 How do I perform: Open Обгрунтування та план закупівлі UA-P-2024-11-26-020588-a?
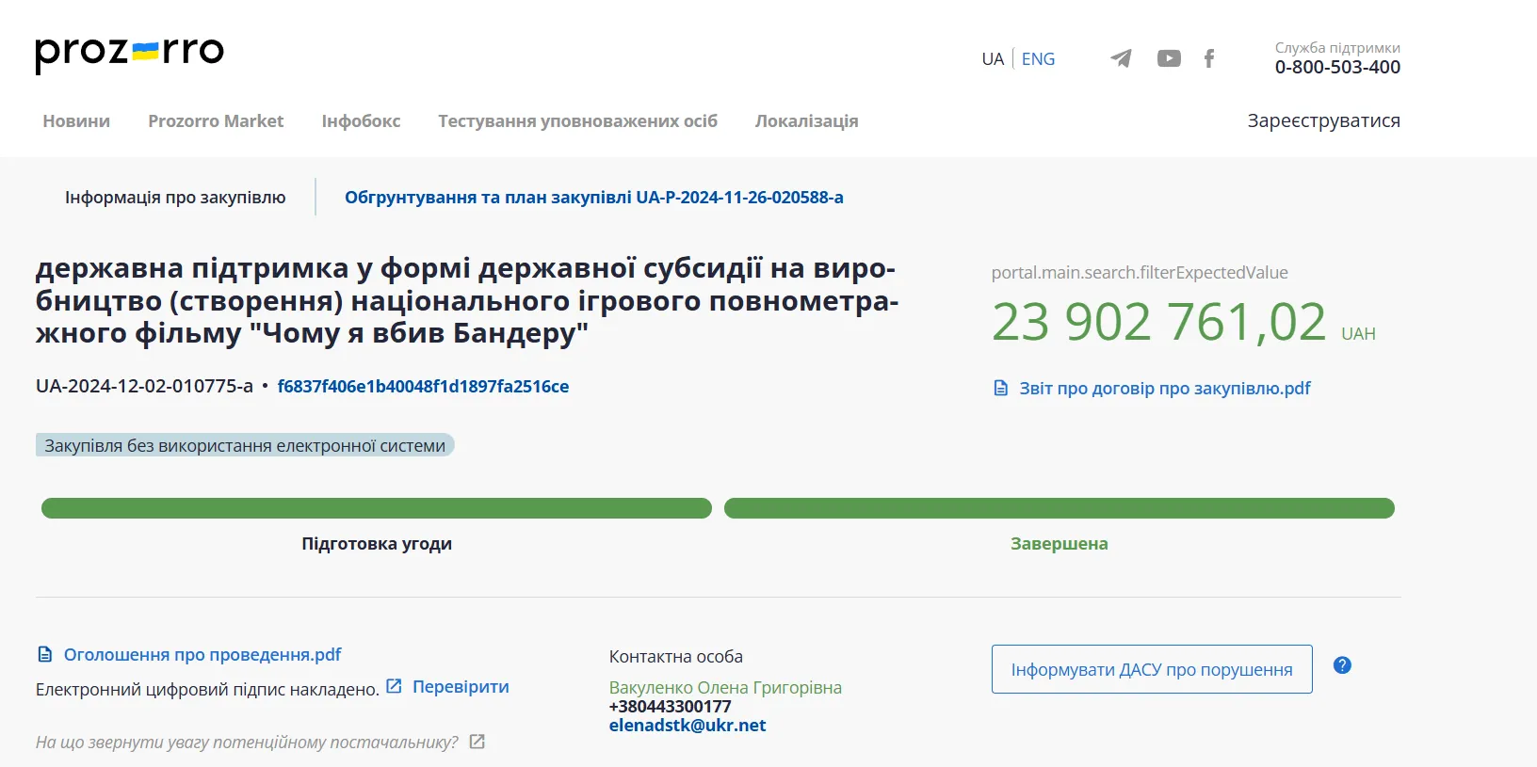point(593,197)
